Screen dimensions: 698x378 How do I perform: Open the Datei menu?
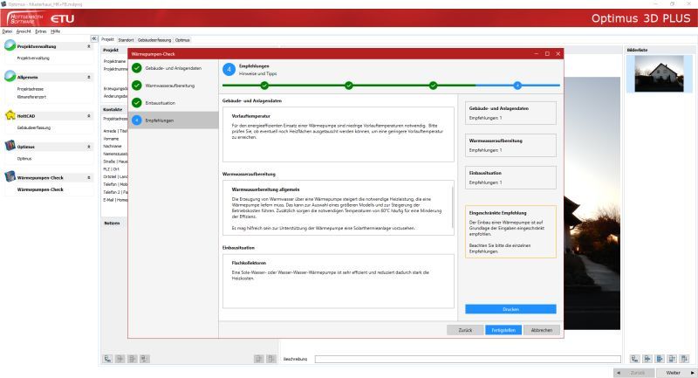pos(6,31)
